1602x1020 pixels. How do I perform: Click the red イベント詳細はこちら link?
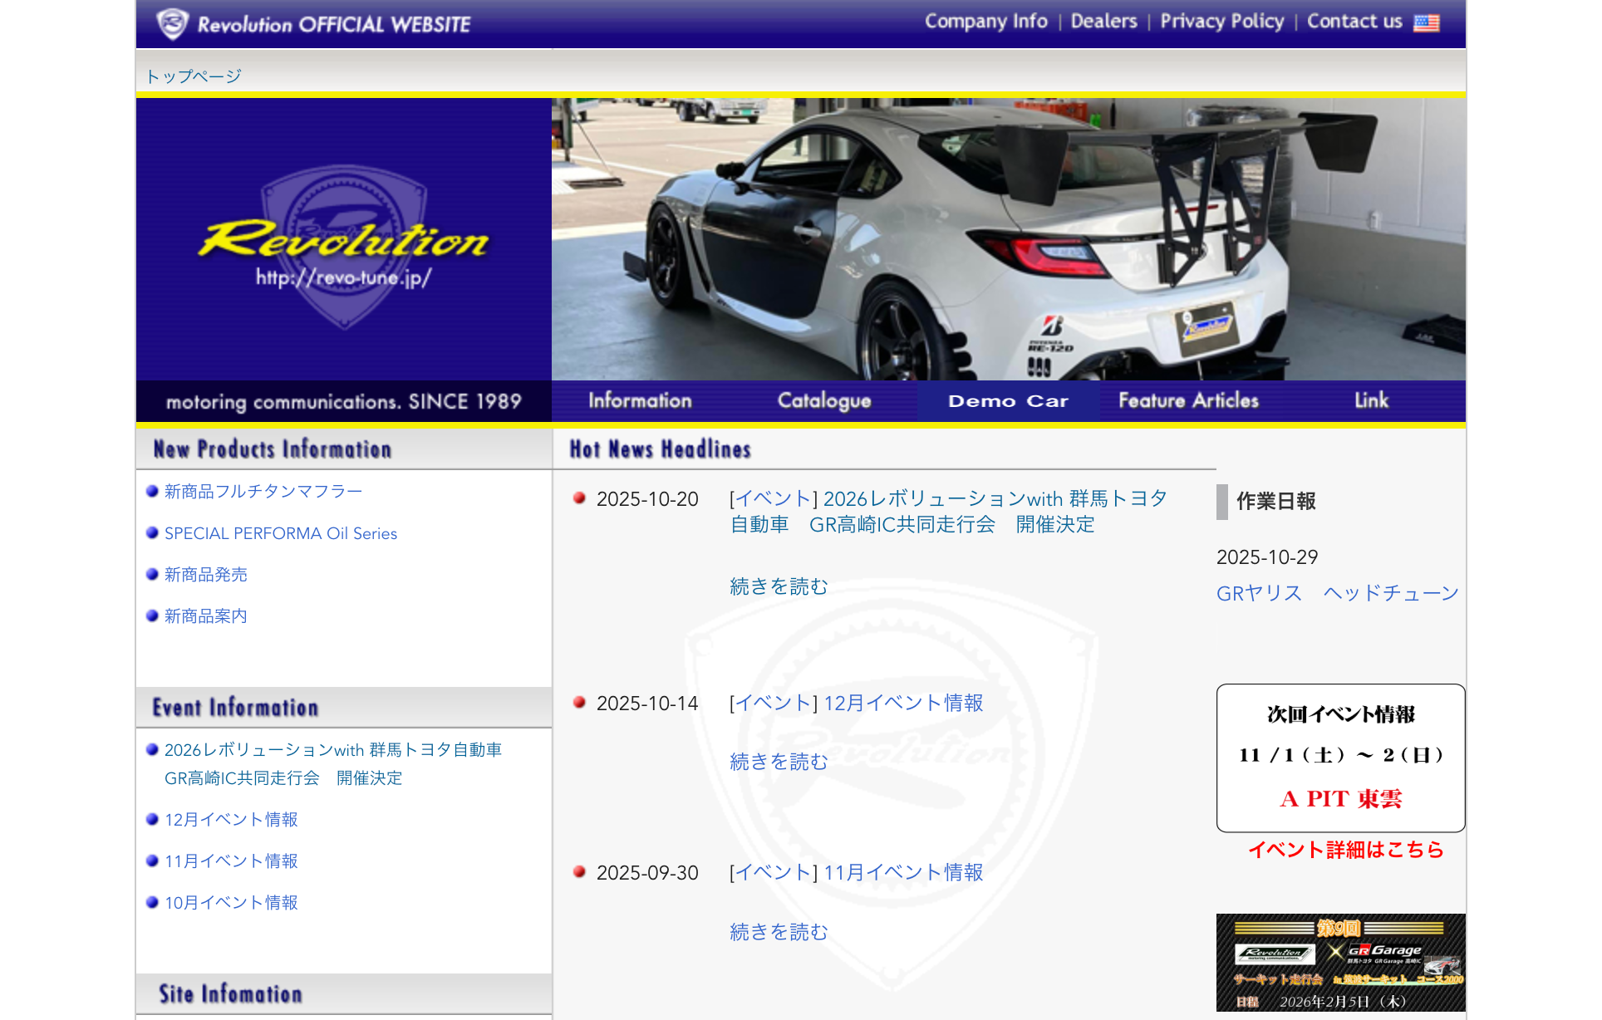pos(1345,850)
